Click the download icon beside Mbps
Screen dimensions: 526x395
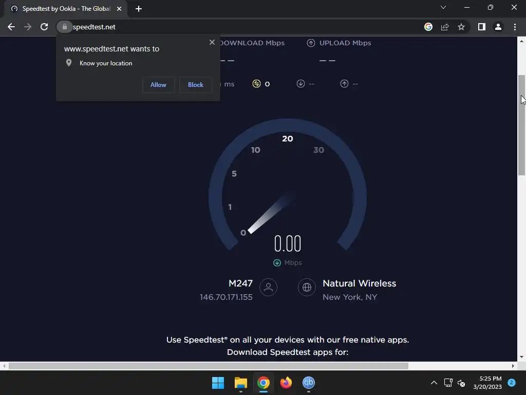(x=277, y=263)
